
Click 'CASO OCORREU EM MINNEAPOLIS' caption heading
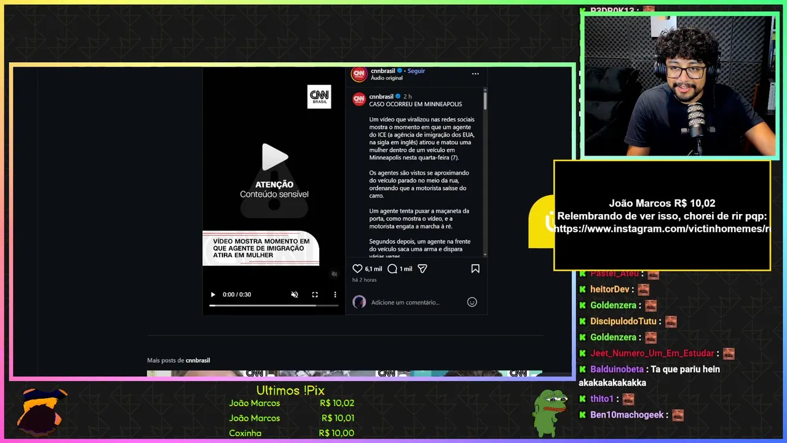coord(416,104)
